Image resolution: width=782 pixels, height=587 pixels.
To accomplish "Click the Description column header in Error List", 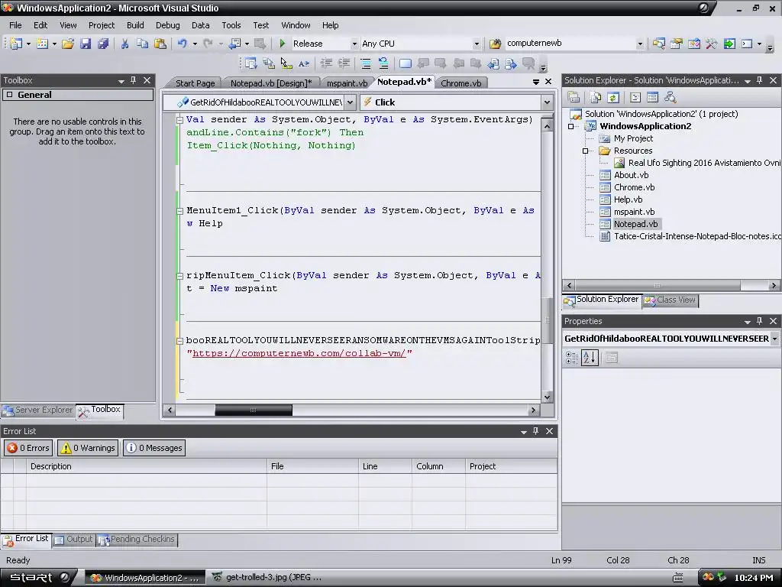I will [146, 466].
